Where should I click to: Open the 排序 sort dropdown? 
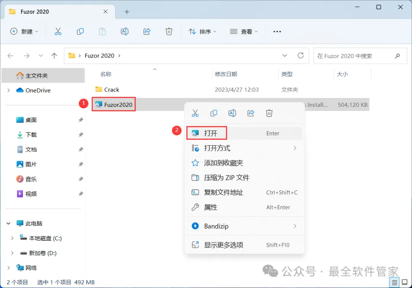click(x=202, y=32)
